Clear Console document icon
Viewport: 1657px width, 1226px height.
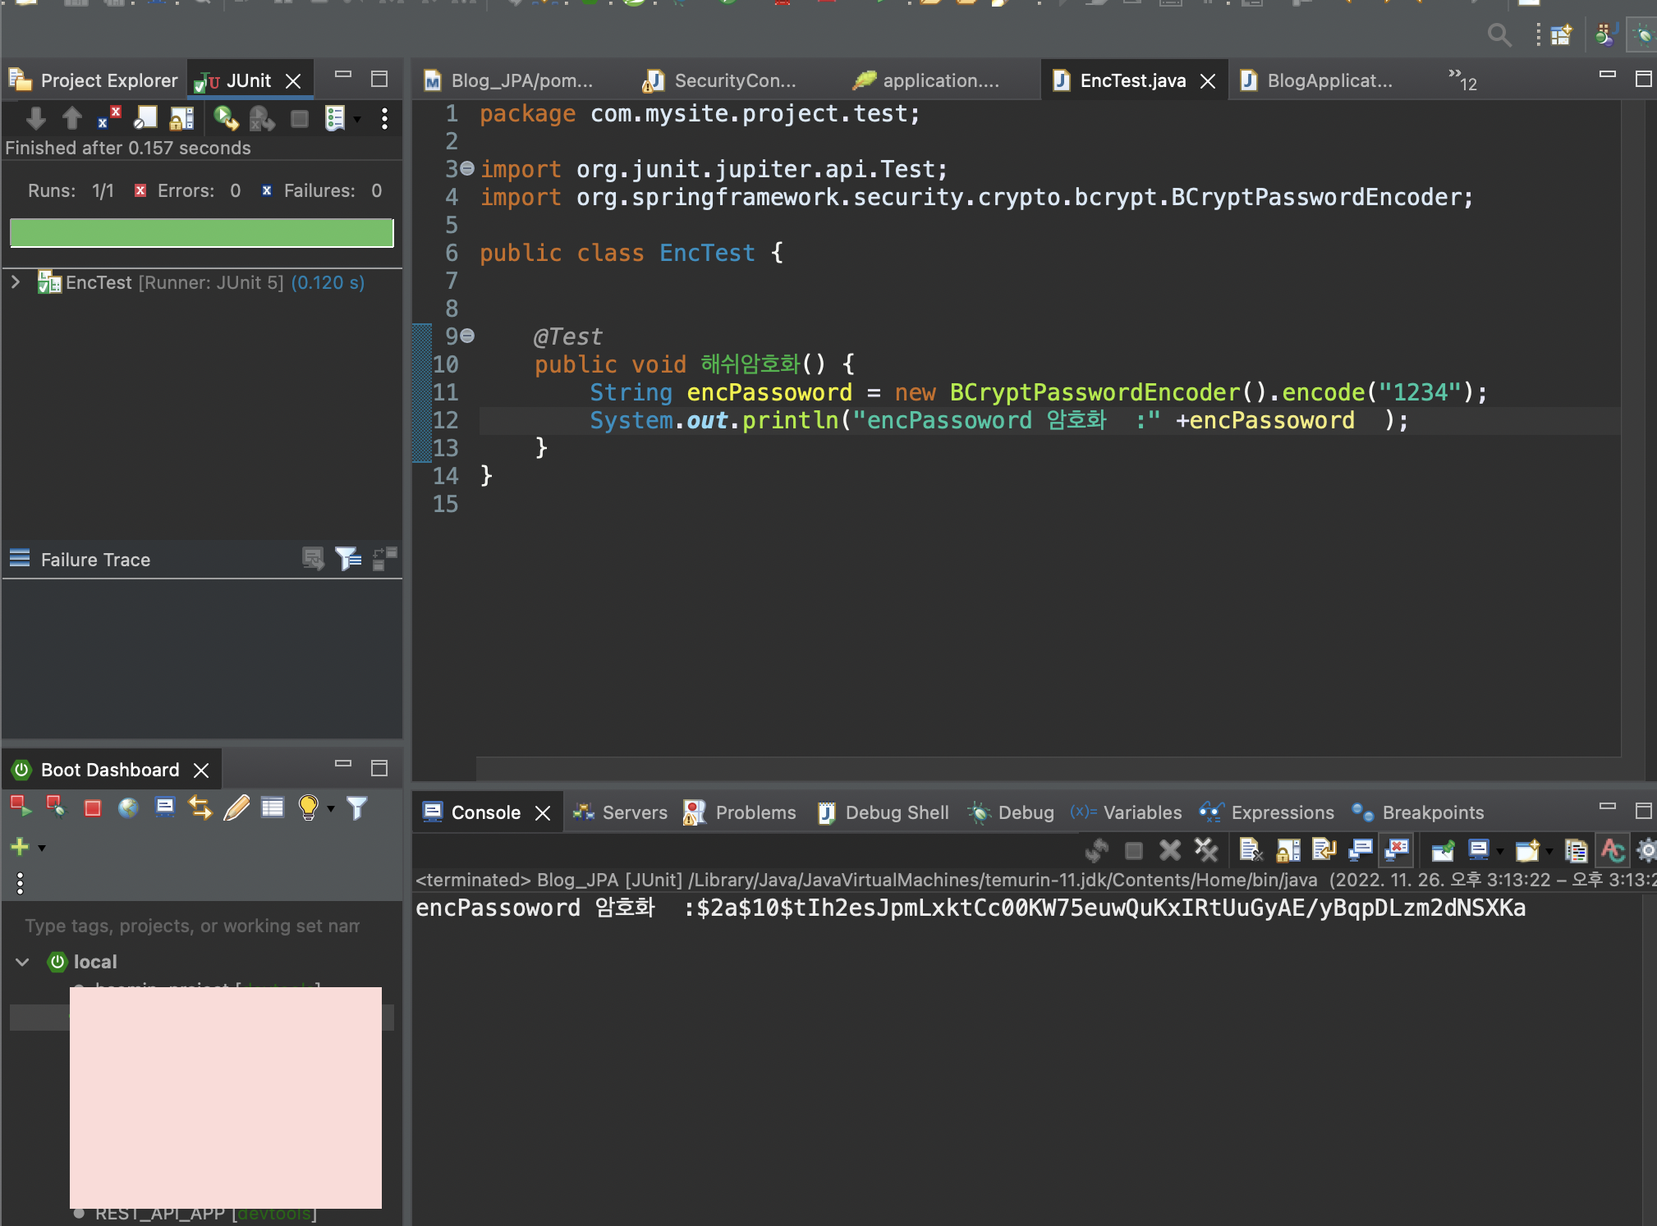tap(1251, 850)
